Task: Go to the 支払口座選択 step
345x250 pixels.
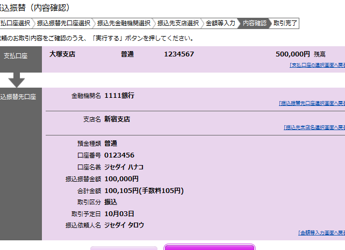Action: pos(15,23)
